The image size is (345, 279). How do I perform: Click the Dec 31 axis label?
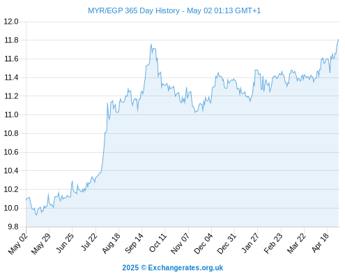click(x=227, y=243)
